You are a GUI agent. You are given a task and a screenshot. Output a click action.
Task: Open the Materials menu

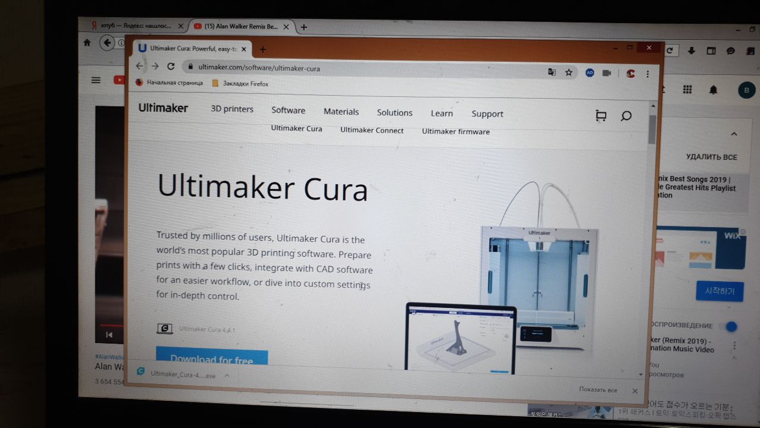pyautogui.click(x=341, y=112)
